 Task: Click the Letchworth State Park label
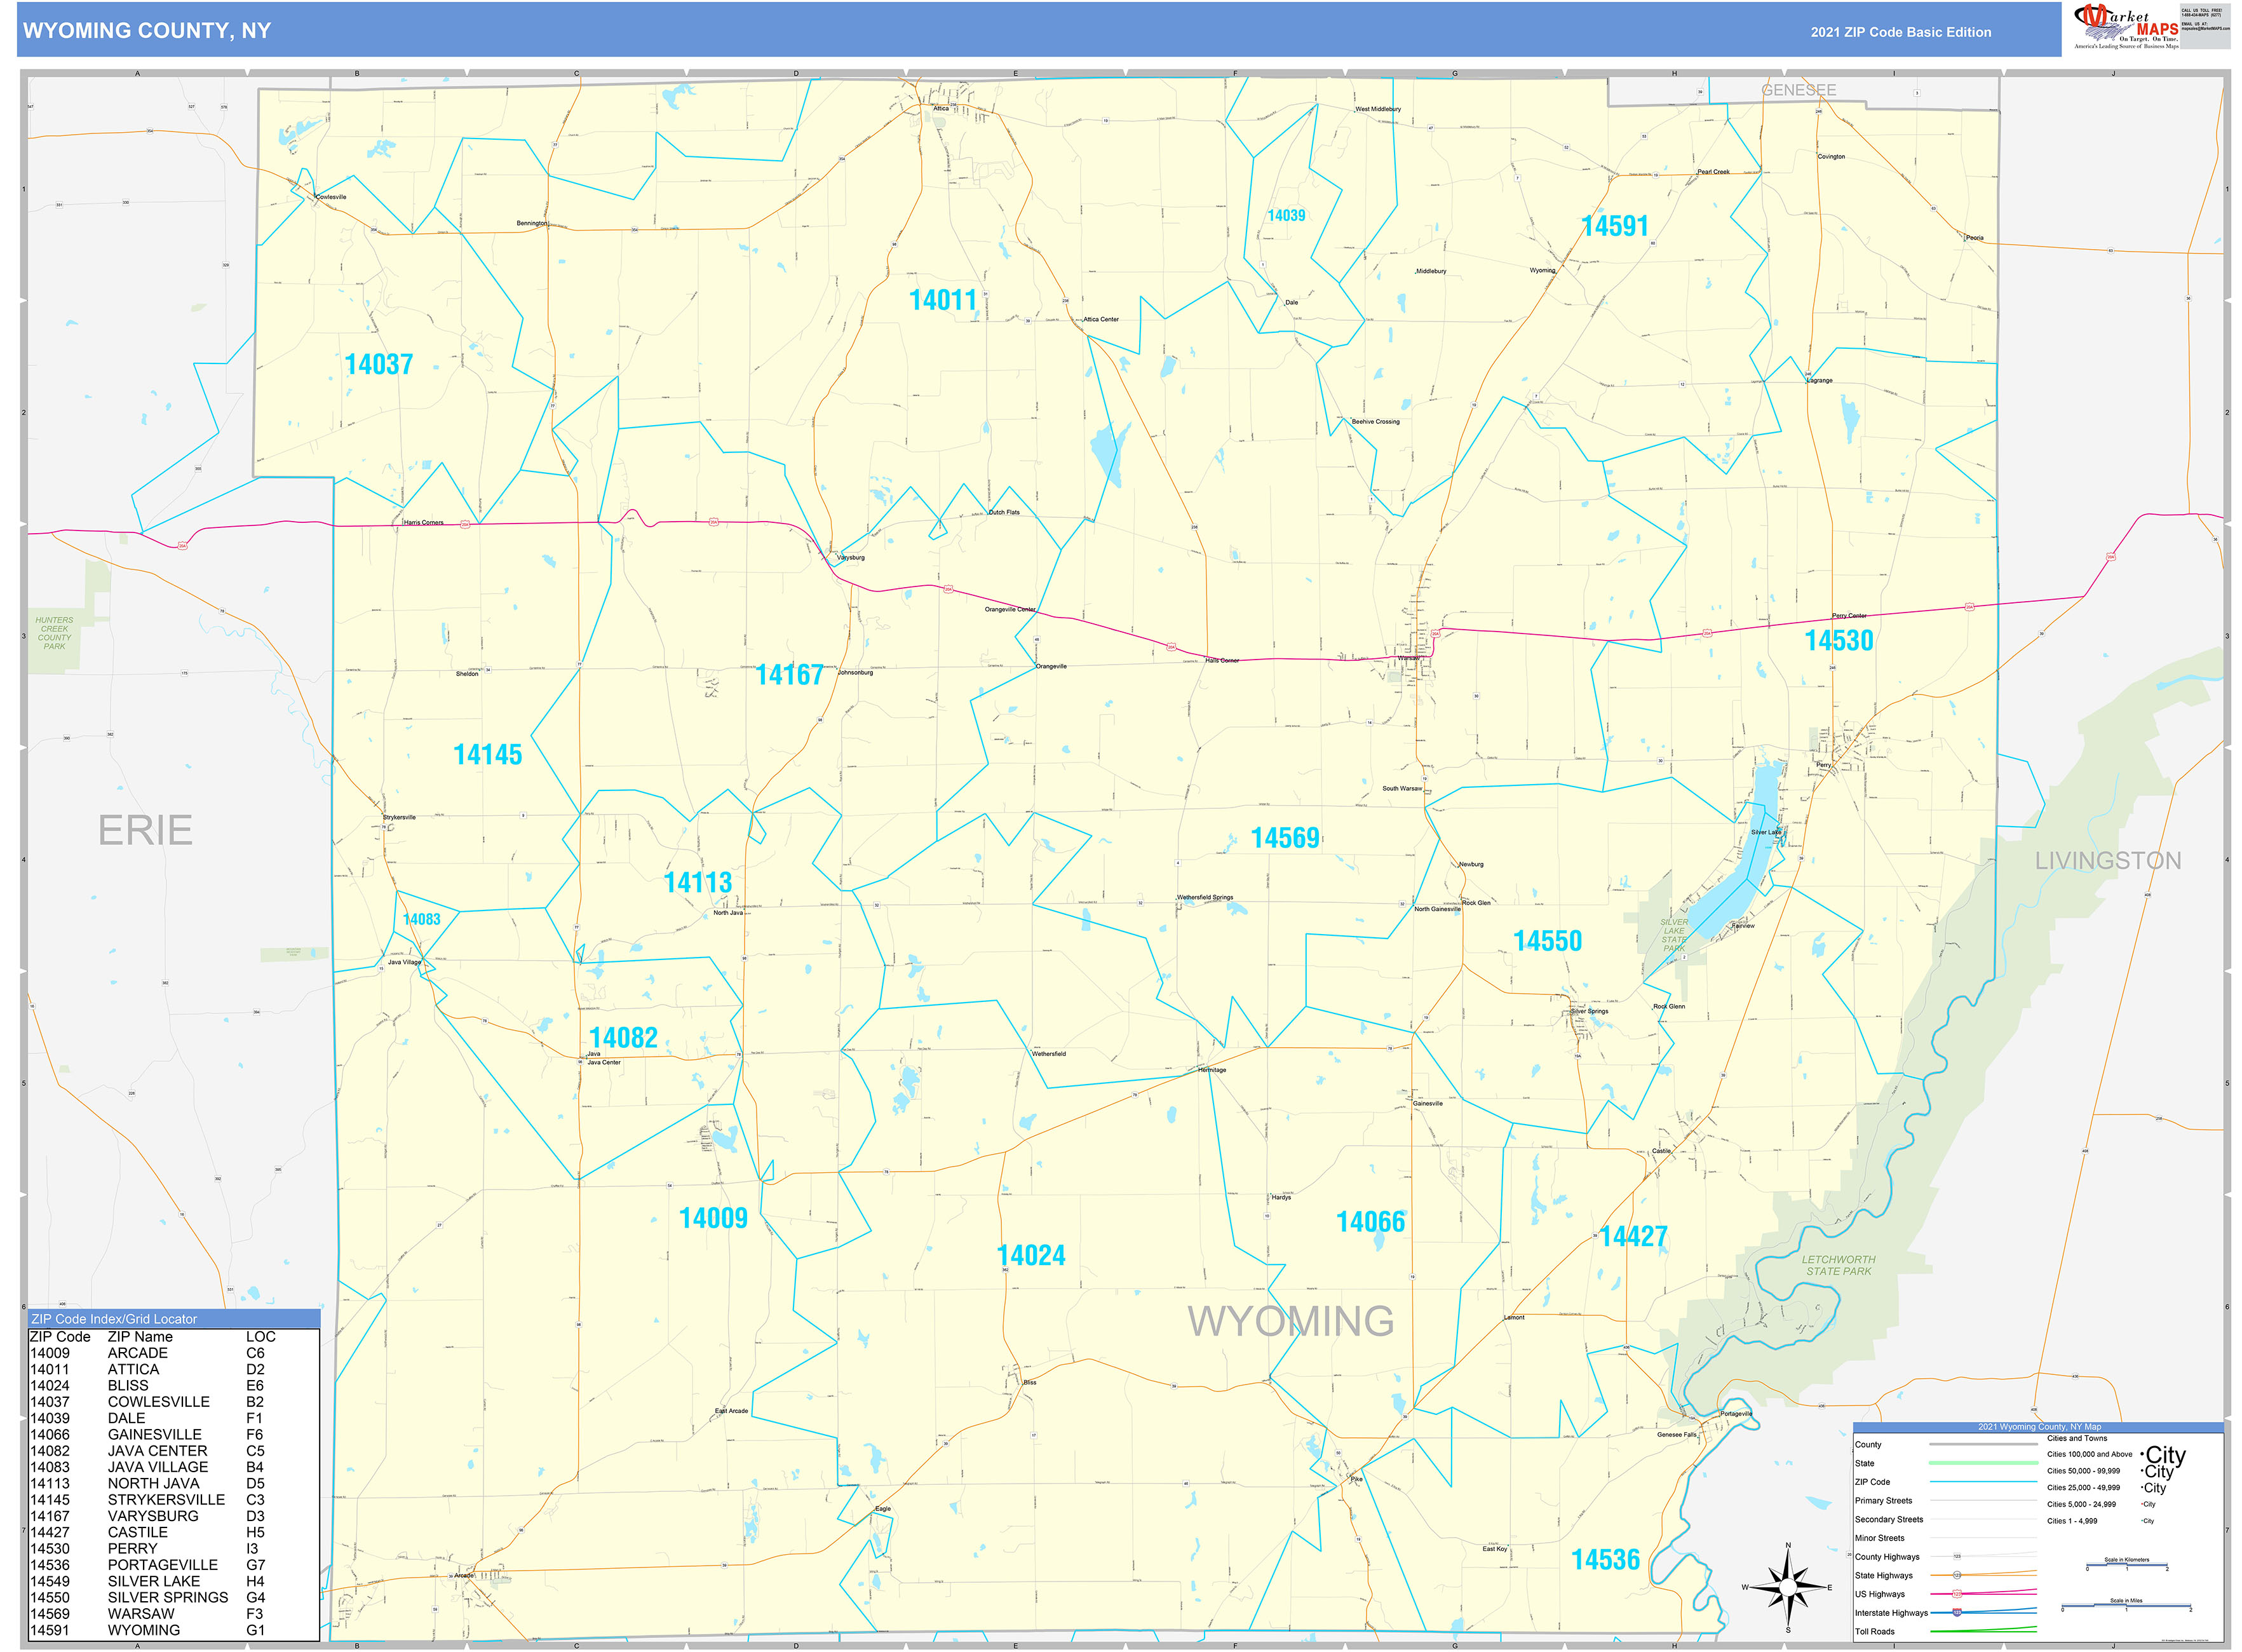pos(1838,1265)
